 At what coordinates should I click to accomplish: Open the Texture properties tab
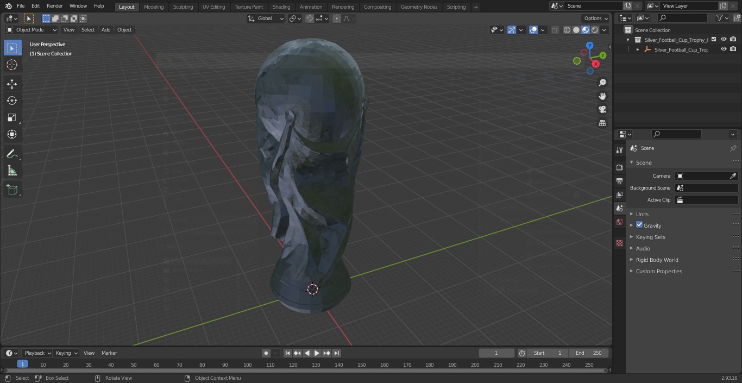619,243
